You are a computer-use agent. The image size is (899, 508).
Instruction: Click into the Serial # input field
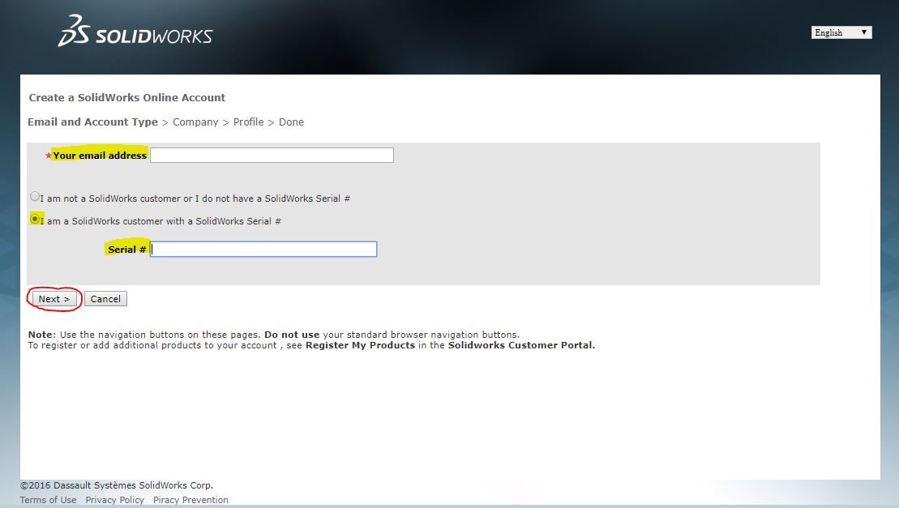[263, 249]
